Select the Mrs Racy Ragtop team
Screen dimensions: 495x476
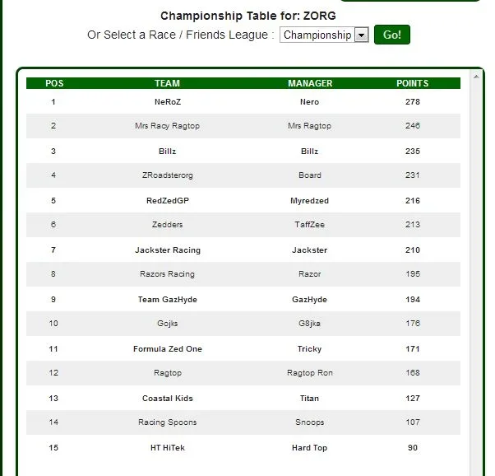coord(167,126)
